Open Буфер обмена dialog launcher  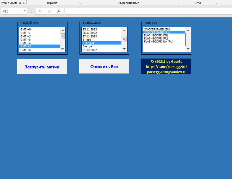click(25, 3)
